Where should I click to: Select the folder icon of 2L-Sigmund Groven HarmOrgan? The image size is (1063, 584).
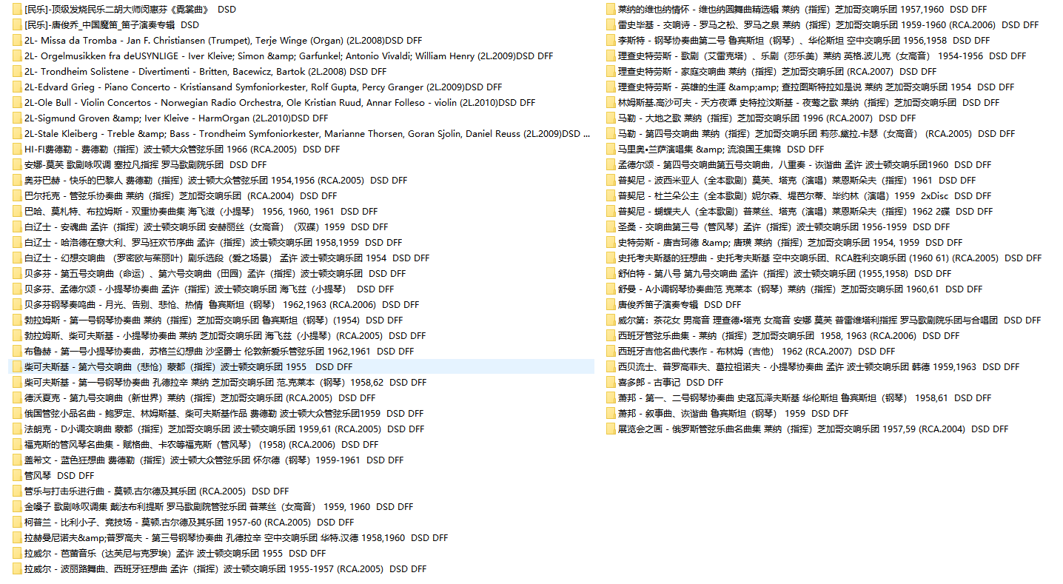coord(17,118)
